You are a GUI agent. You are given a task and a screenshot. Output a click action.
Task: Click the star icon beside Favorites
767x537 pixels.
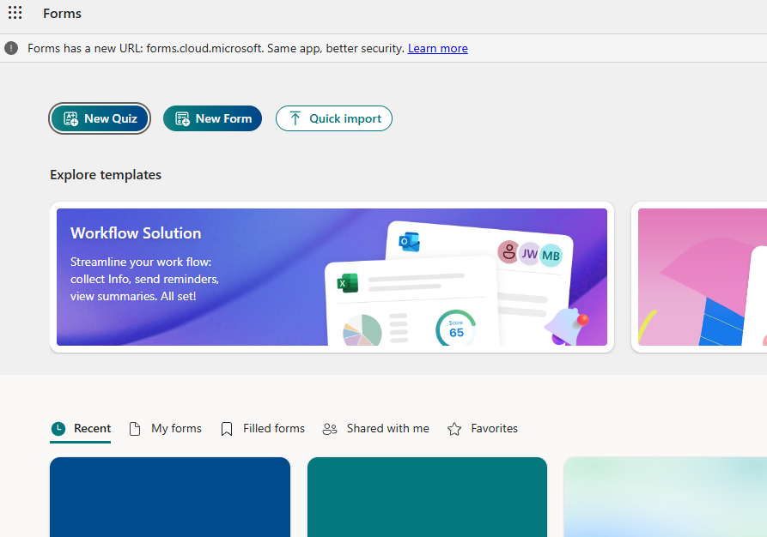454,429
